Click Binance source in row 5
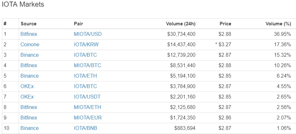This screenshot has width=296, height=134. coord(29,76)
